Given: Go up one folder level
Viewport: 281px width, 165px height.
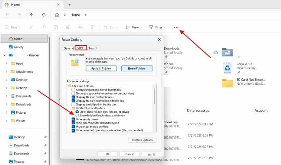Looking at the screenshot, I should pos(31,15).
